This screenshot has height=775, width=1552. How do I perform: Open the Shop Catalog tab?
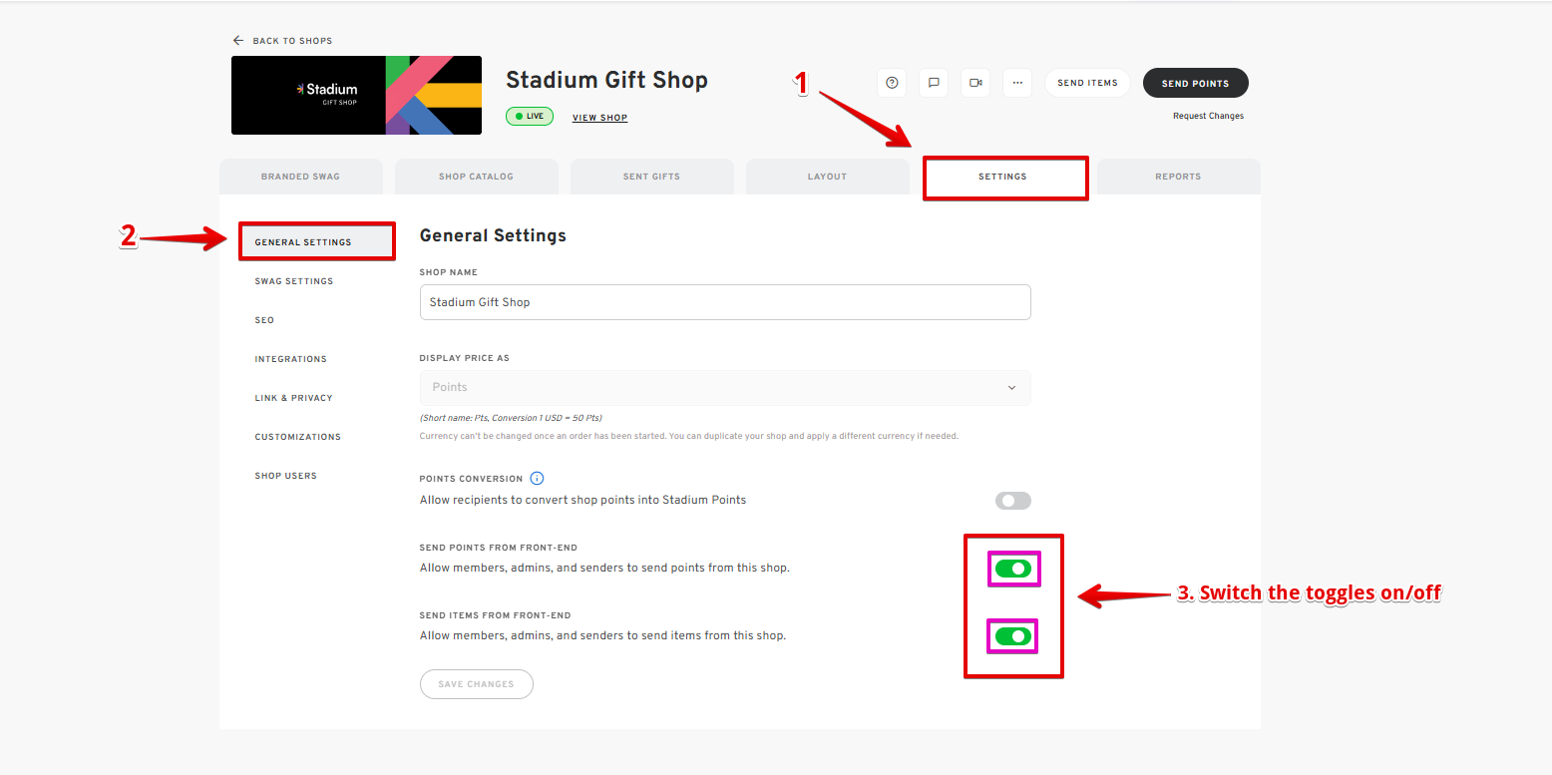tap(476, 177)
